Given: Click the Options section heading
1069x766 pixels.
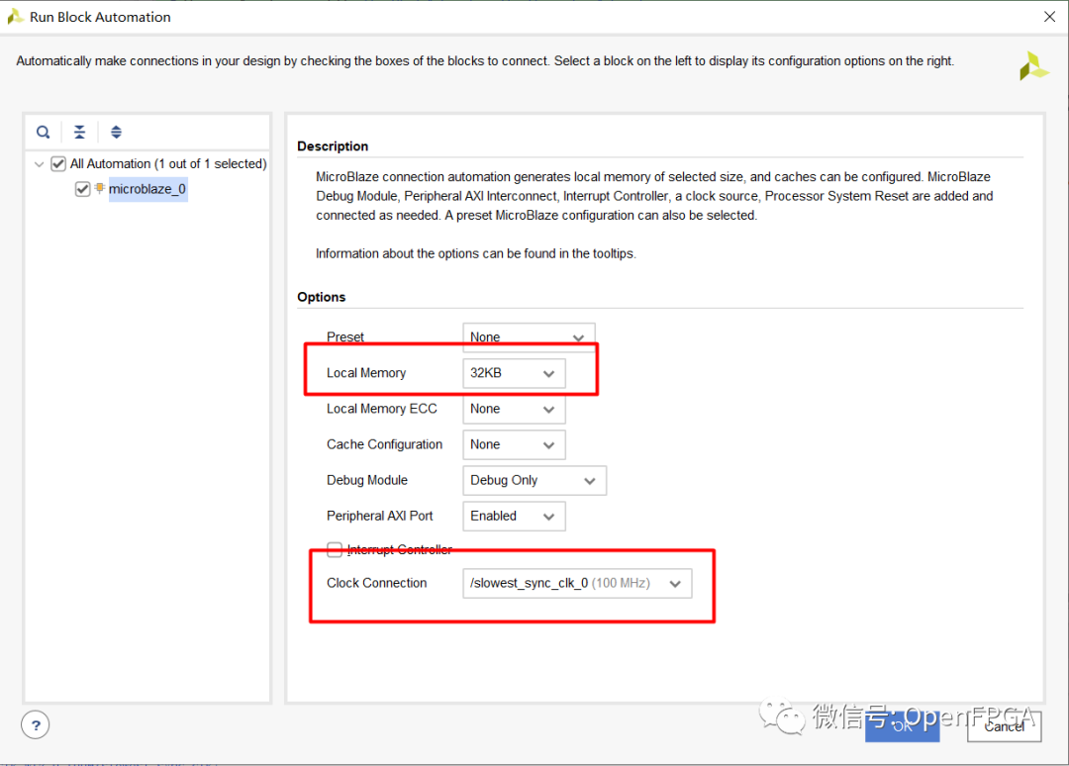Looking at the screenshot, I should click(321, 297).
